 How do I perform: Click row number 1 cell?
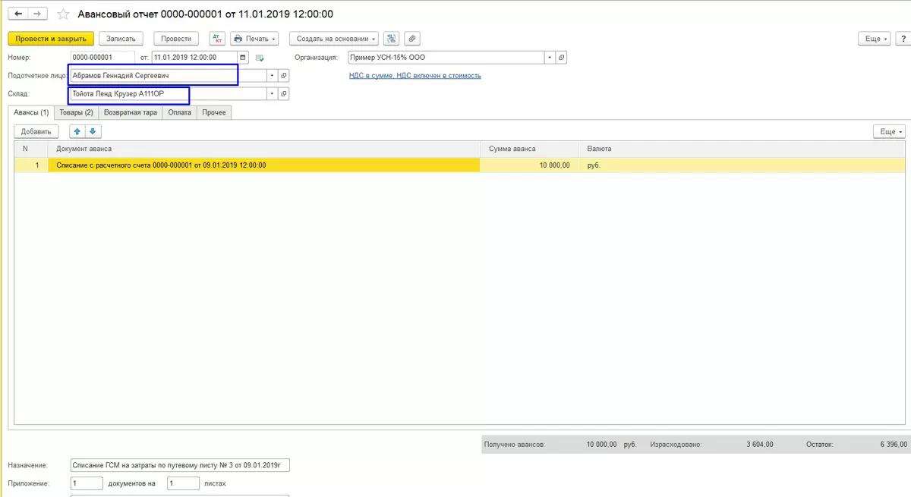pos(31,165)
